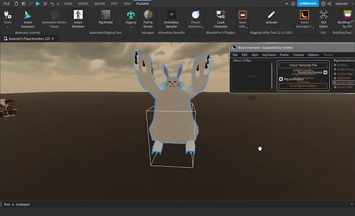
Task: Launch the Moon Animator 2 plugin
Action: pyautogui.click(x=304, y=19)
